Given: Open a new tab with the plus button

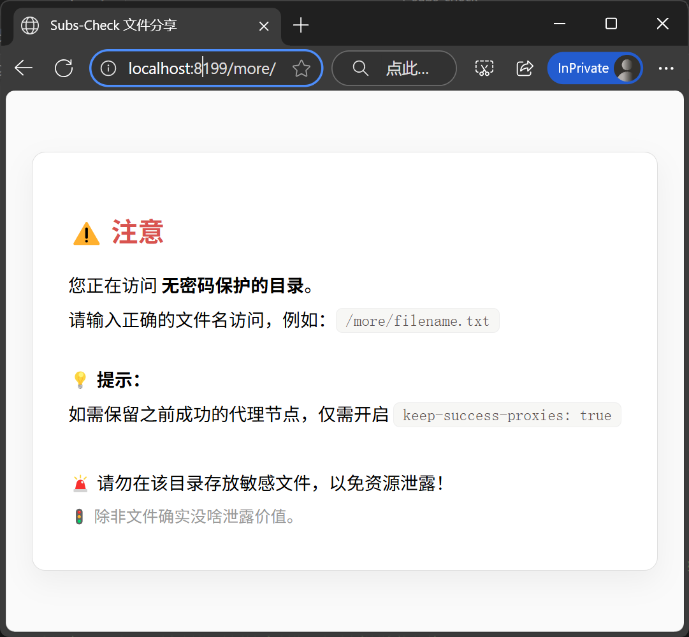Looking at the screenshot, I should pos(301,25).
